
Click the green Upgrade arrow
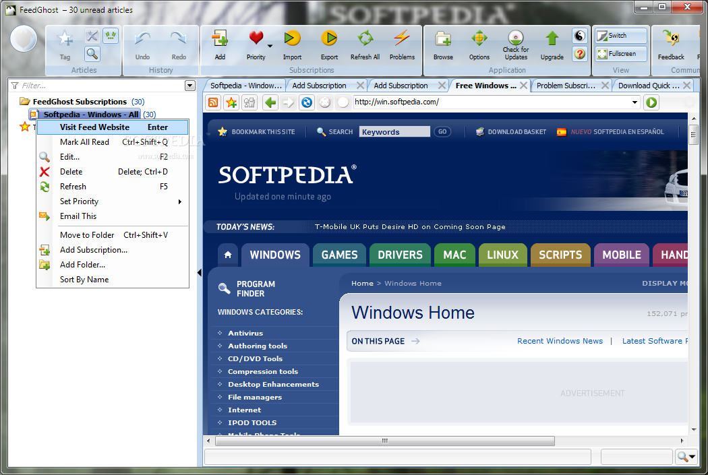pyautogui.click(x=552, y=39)
